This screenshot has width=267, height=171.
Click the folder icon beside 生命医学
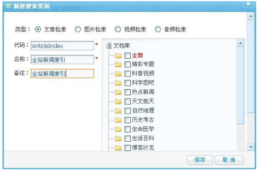click(118, 129)
